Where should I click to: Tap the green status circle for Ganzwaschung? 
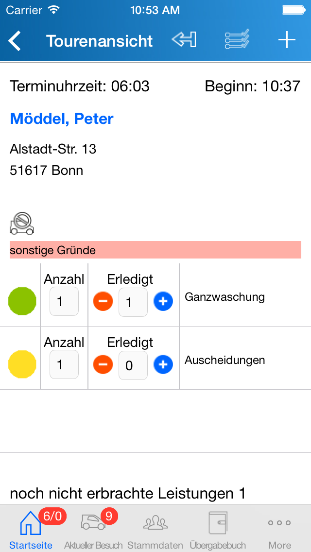22,301
